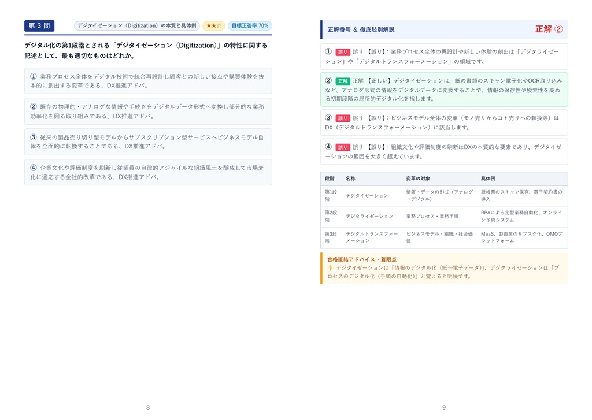The image size is (592, 420).
Task: Click explanation card ① about デジタライゼーション
Action: tap(444, 56)
